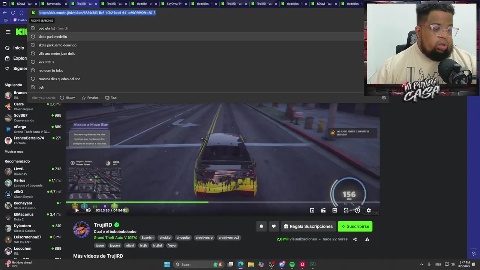Click the Spanish language tag
Image resolution: width=480 pixels, height=270 pixels.
[x=147, y=238]
